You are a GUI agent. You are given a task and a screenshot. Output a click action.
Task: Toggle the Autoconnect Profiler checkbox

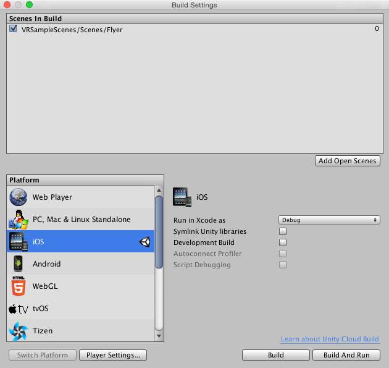point(283,254)
